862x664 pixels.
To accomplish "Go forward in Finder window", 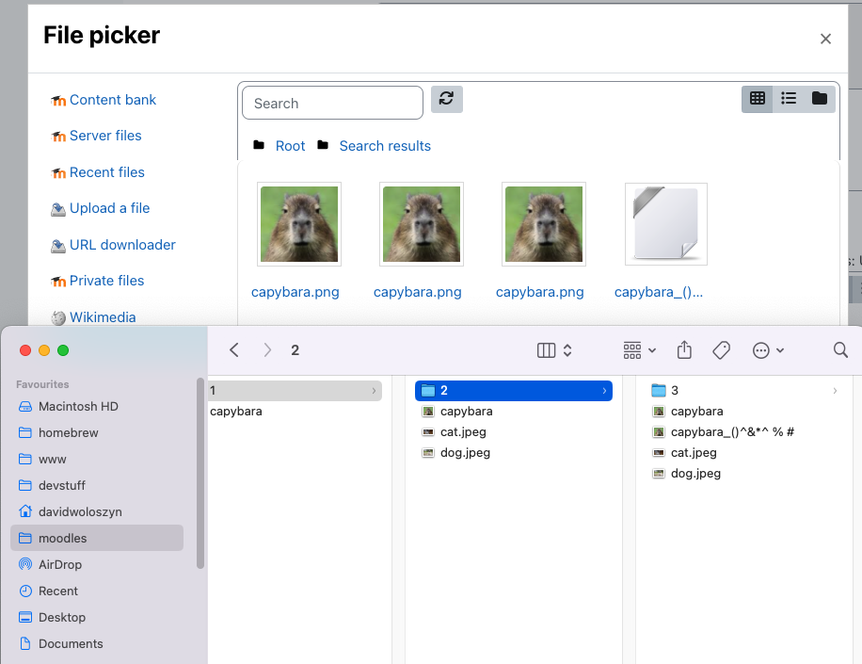I will [267, 349].
